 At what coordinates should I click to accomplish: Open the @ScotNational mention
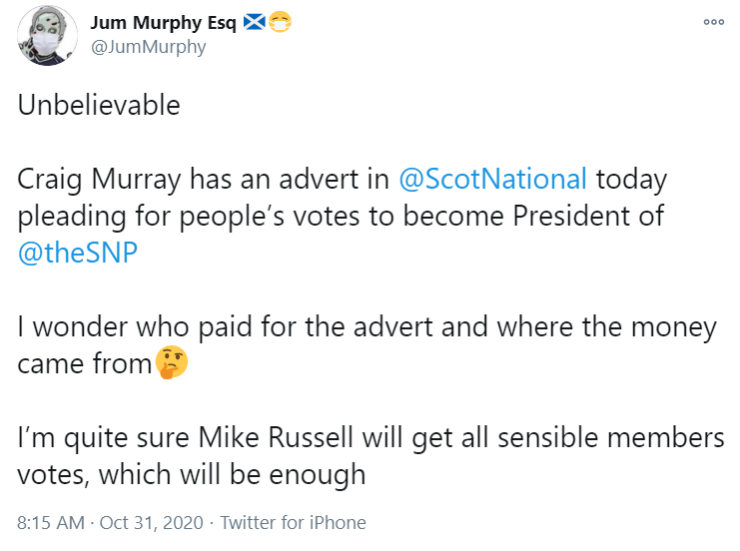tap(492, 180)
